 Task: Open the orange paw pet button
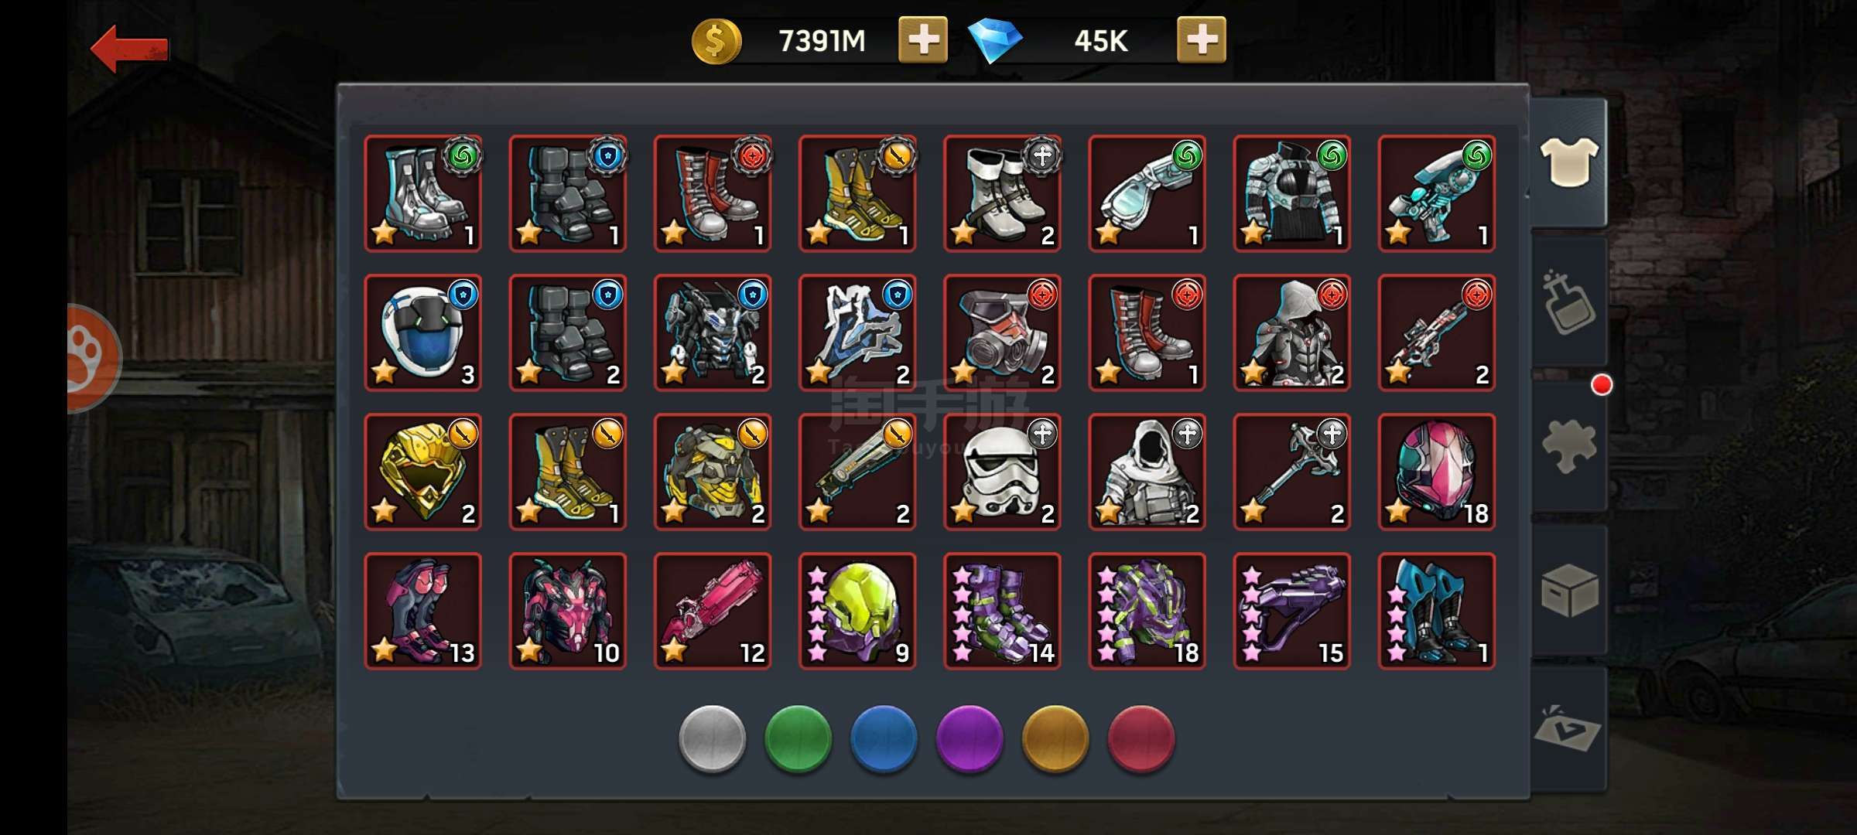point(92,358)
